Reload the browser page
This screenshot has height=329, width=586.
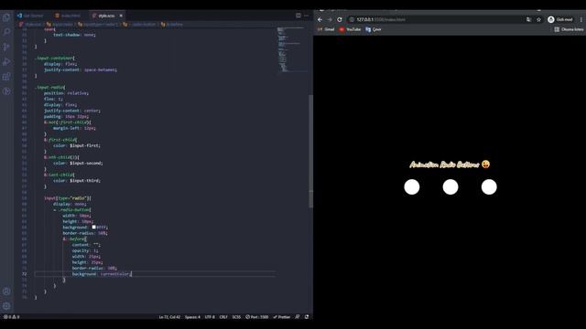(x=340, y=19)
